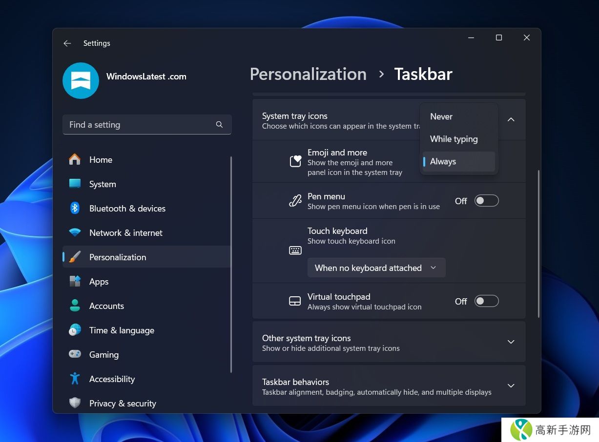Turn on the Pen menu toggle

pos(486,201)
